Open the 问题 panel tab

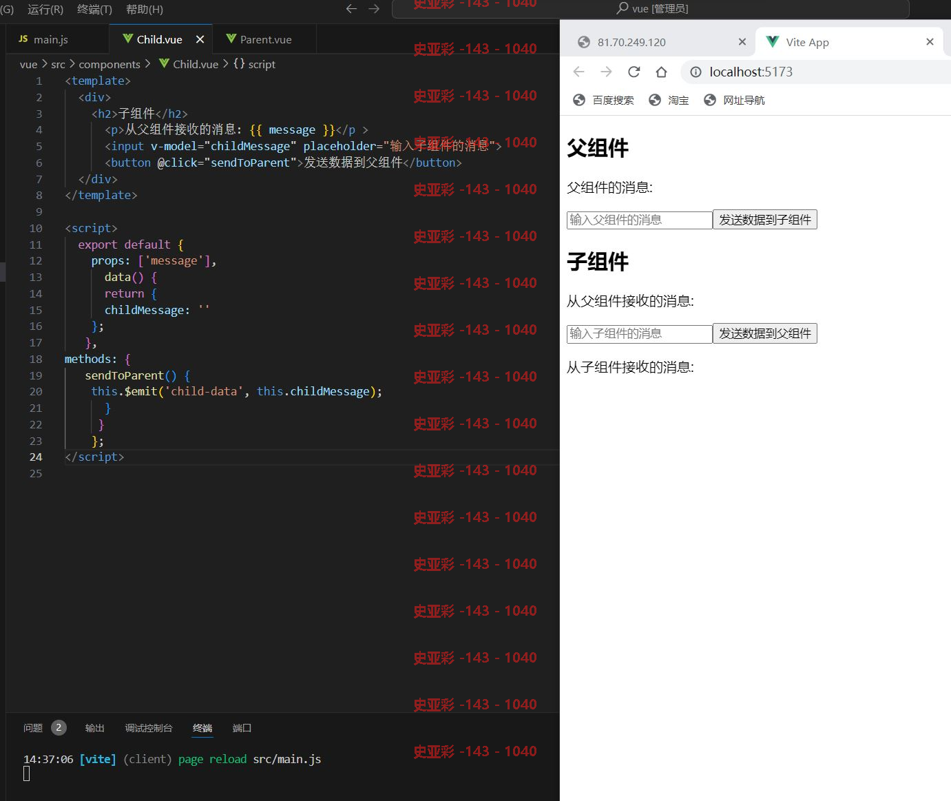[33, 728]
